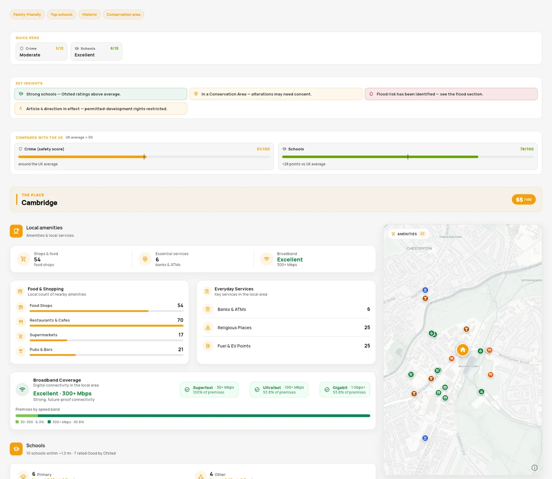Image resolution: width=552 pixels, height=479 pixels.
Task: Select the Conservation area tag
Action: [x=123, y=15]
